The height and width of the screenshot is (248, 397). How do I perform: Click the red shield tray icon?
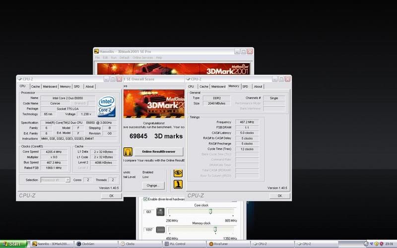click(381, 244)
